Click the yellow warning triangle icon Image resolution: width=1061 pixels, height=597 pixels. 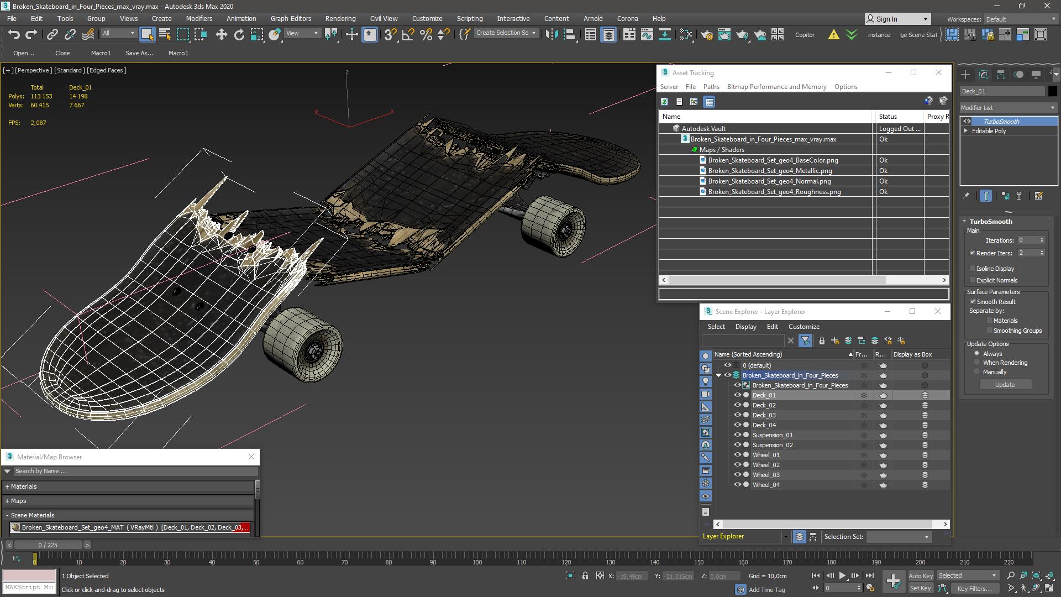pyautogui.click(x=833, y=35)
